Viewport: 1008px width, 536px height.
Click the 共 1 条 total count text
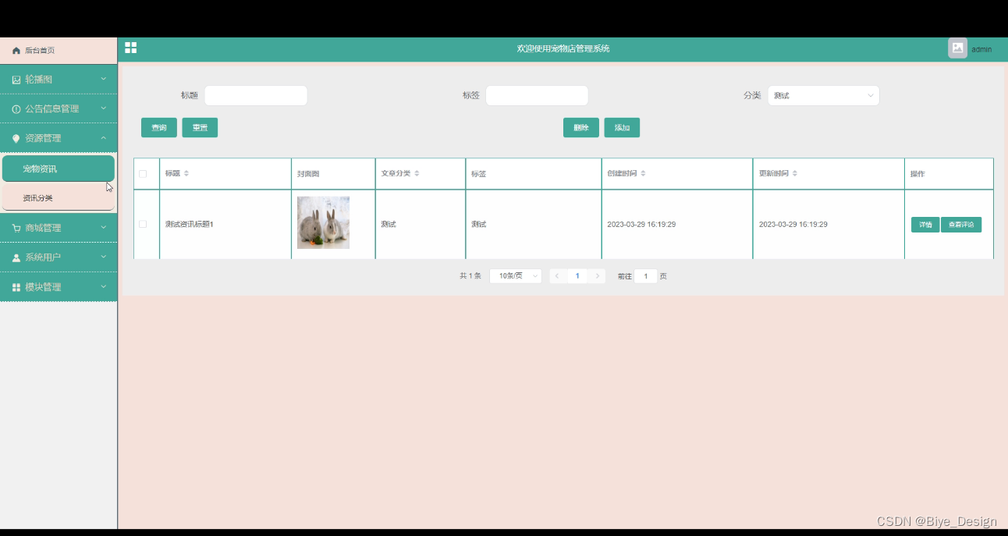click(470, 276)
